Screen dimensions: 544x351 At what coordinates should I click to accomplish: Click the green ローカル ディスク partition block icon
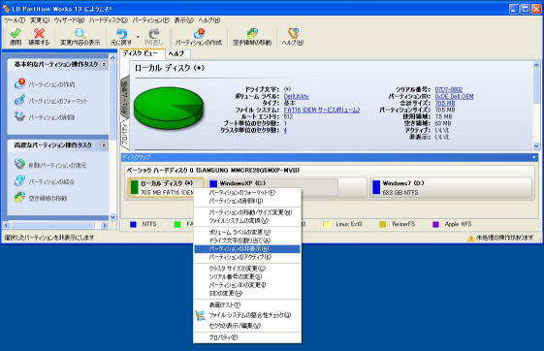[x=135, y=188]
